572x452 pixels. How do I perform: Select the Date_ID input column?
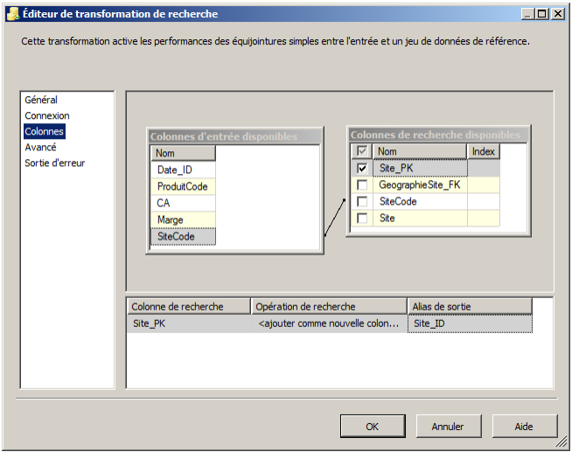tap(175, 170)
